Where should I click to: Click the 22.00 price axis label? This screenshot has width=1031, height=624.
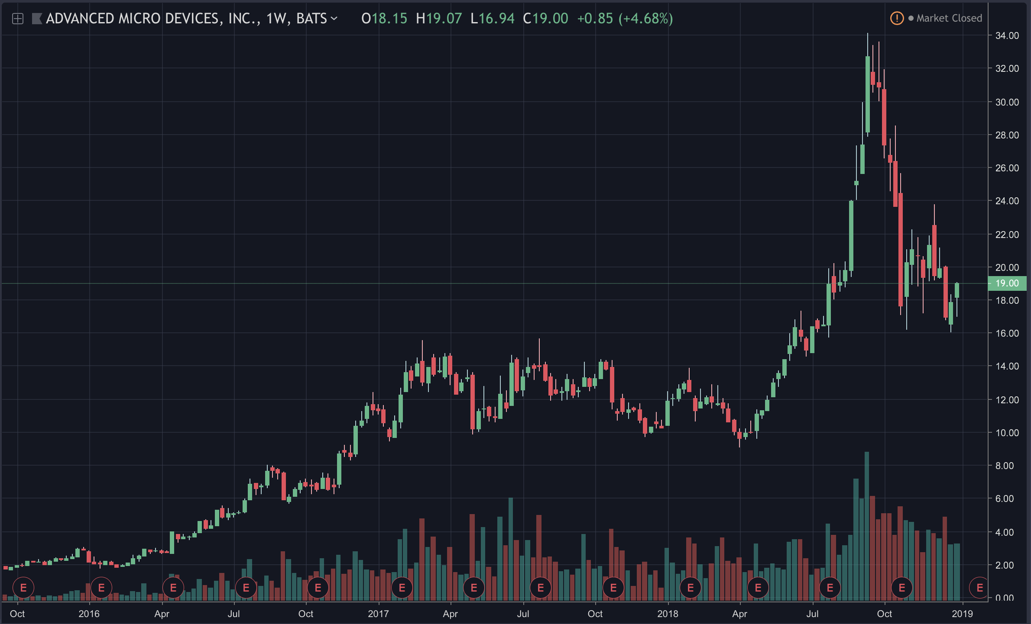(x=1007, y=235)
